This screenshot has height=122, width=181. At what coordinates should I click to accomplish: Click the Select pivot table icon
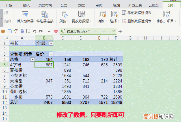pos(115,14)
